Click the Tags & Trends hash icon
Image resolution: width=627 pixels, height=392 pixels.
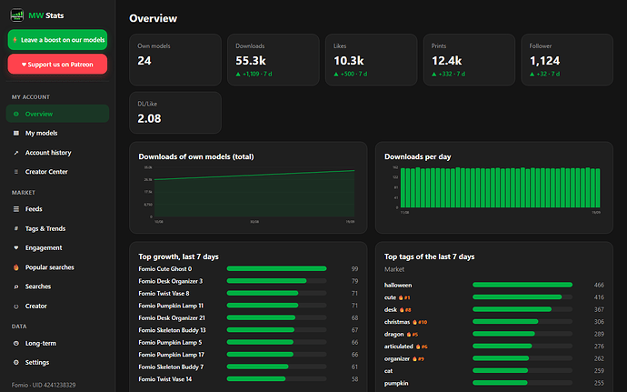(x=16, y=228)
